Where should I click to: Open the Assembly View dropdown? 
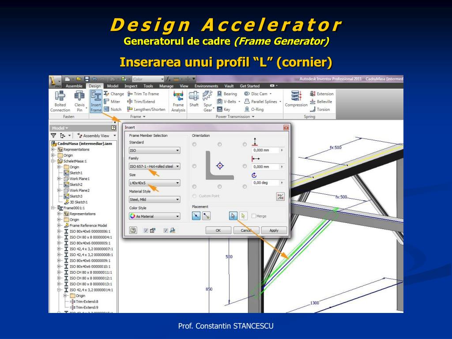(96, 136)
